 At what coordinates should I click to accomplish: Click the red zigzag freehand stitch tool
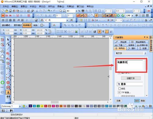coord(8,54)
